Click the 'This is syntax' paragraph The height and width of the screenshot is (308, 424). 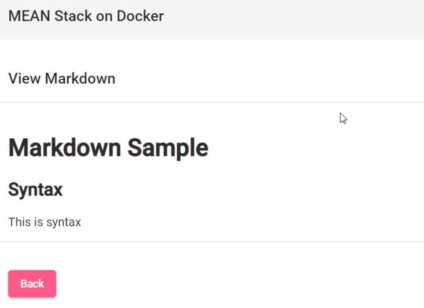(x=44, y=222)
